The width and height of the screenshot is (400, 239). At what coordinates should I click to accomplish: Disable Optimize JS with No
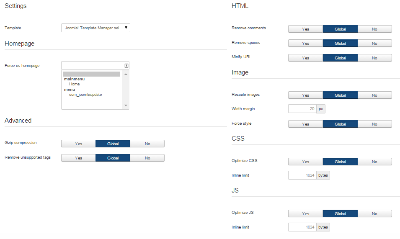[374, 214]
